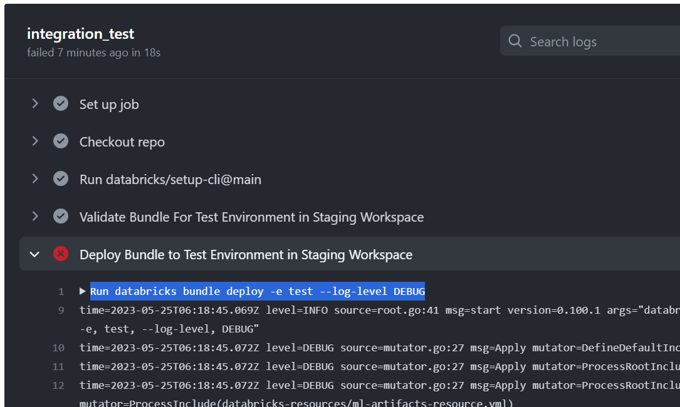The width and height of the screenshot is (680, 407).
Task: Click the green checkmark beside Set up job
Action: [60, 103]
